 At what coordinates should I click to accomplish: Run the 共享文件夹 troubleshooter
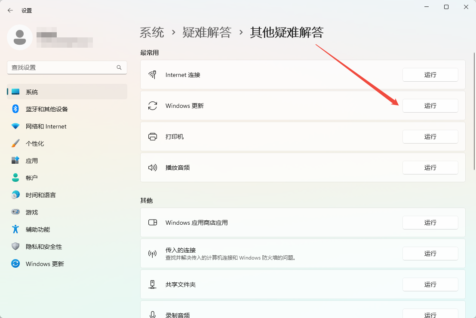430,284
